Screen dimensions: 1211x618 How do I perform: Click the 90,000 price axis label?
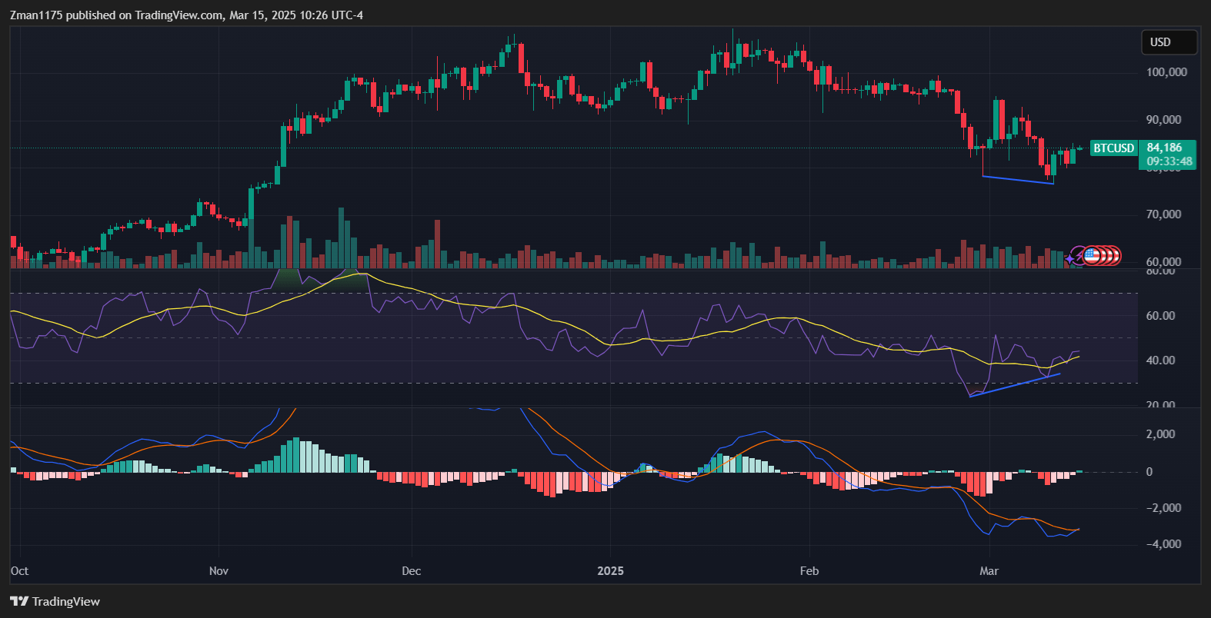(x=1163, y=120)
